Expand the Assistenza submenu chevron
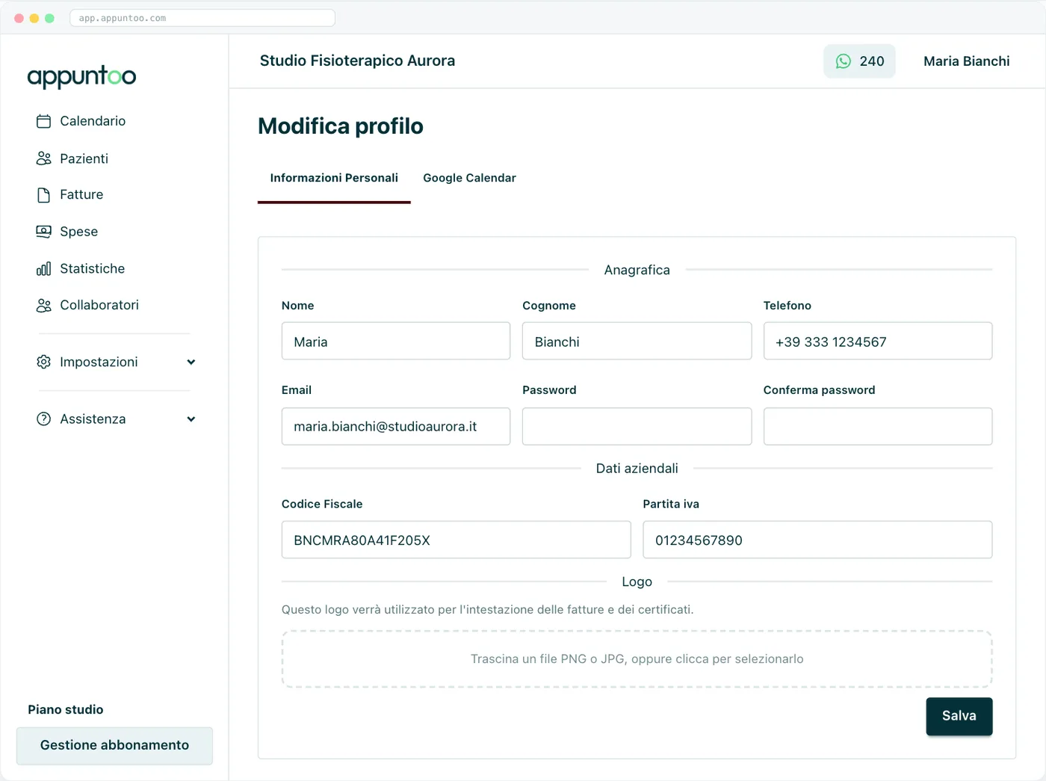1046x781 pixels. [x=191, y=419]
